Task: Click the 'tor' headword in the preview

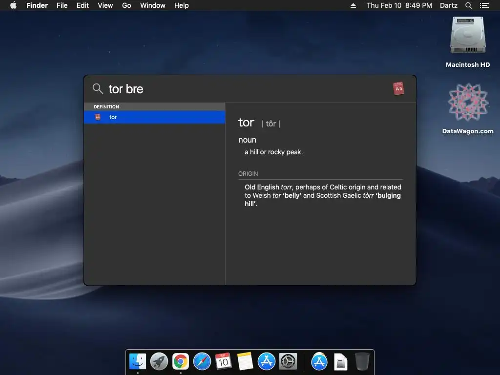Action: pos(246,123)
